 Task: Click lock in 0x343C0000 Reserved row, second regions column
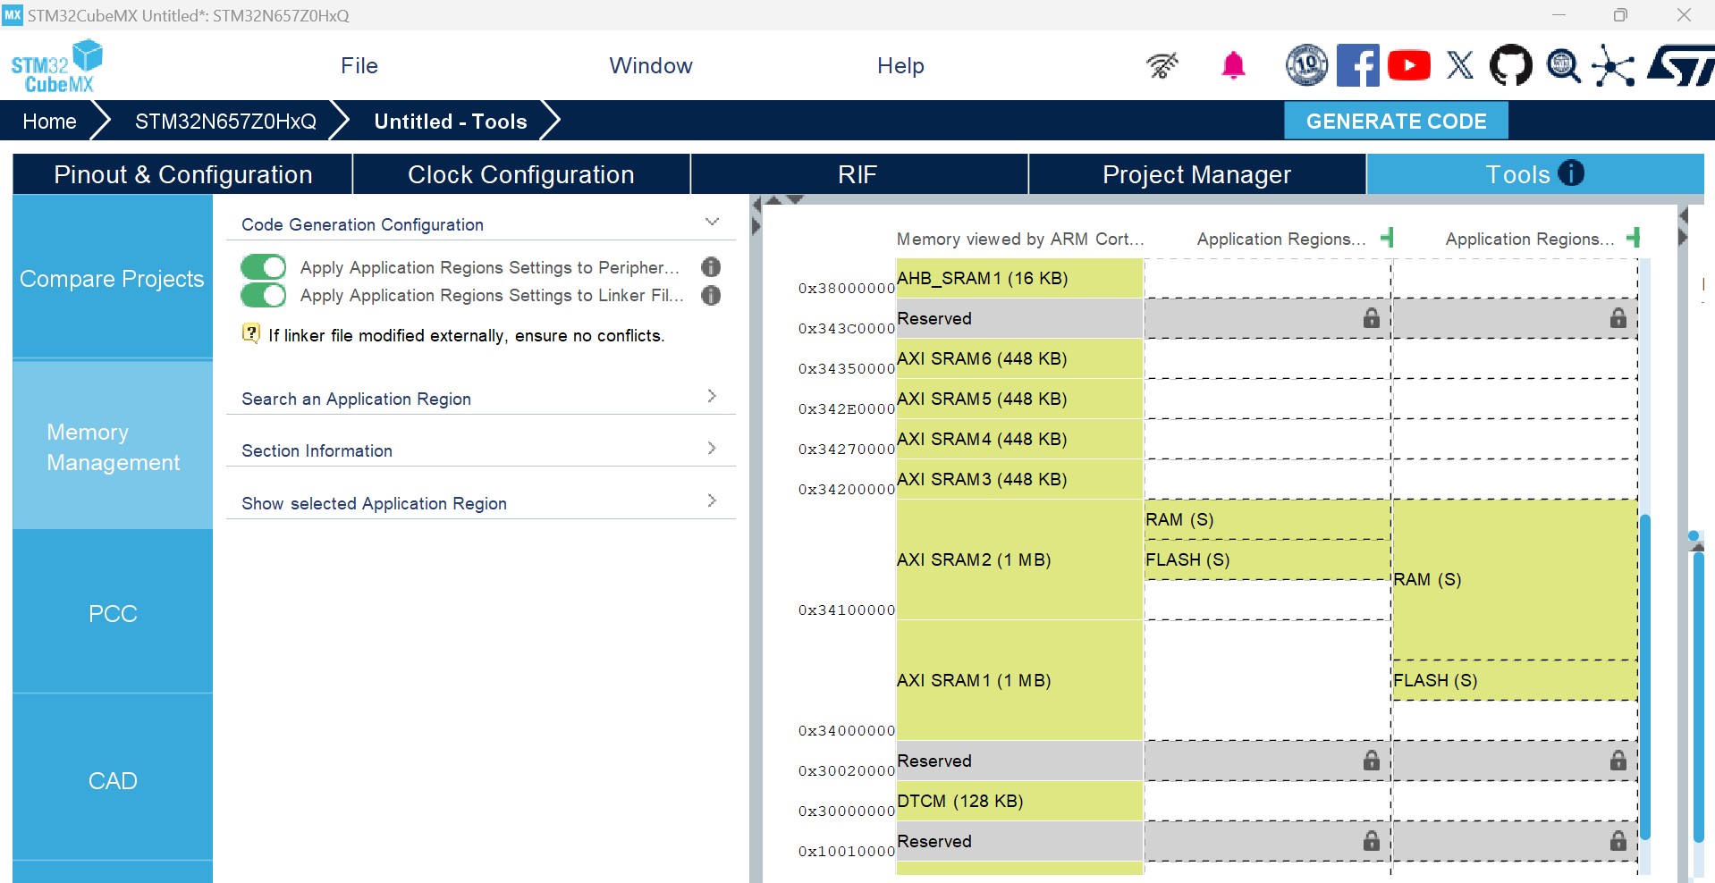[1618, 318]
